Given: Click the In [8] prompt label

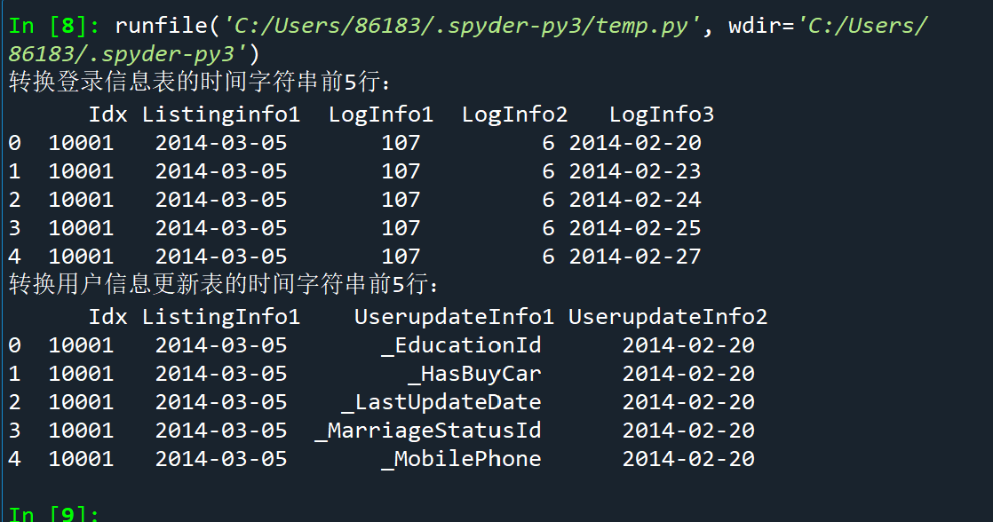Looking at the screenshot, I should [x=55, y=26].
